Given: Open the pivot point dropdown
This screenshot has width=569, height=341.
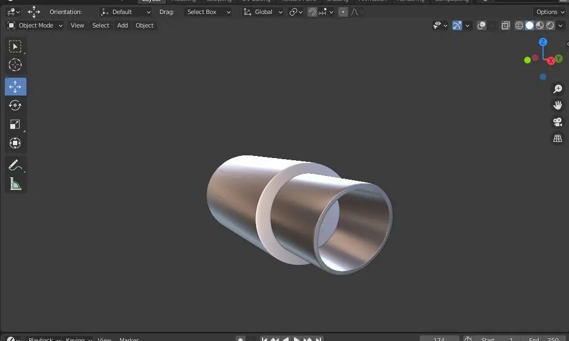Looking at the screenshot, I should click(x=296, y=12).
